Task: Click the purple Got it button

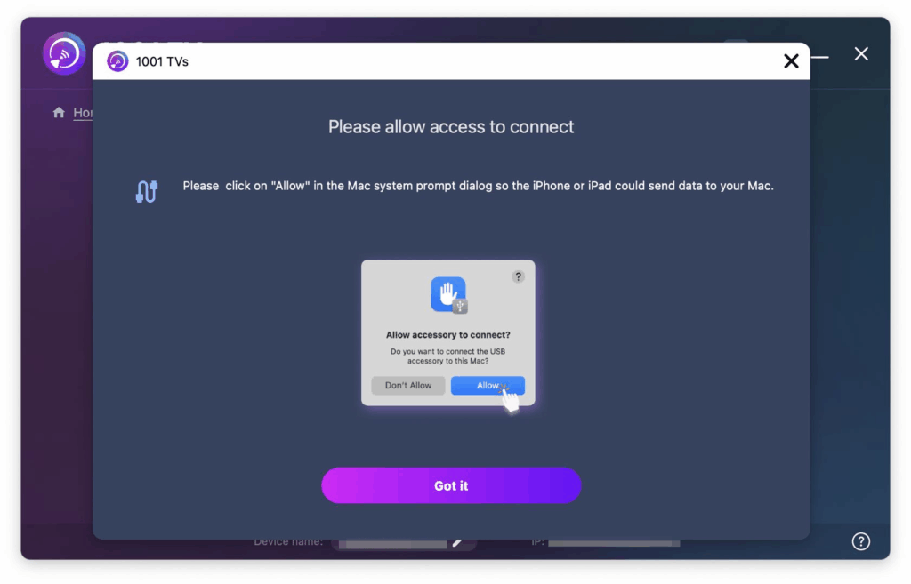Action: [x=451, y=485]
